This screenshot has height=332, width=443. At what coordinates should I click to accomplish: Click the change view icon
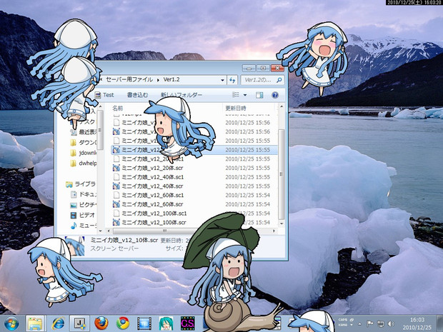point(236,95)
